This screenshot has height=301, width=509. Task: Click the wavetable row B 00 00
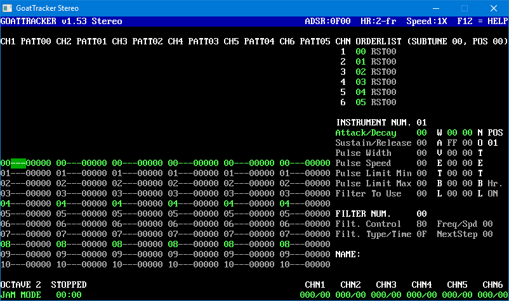(x=454, y=183)
